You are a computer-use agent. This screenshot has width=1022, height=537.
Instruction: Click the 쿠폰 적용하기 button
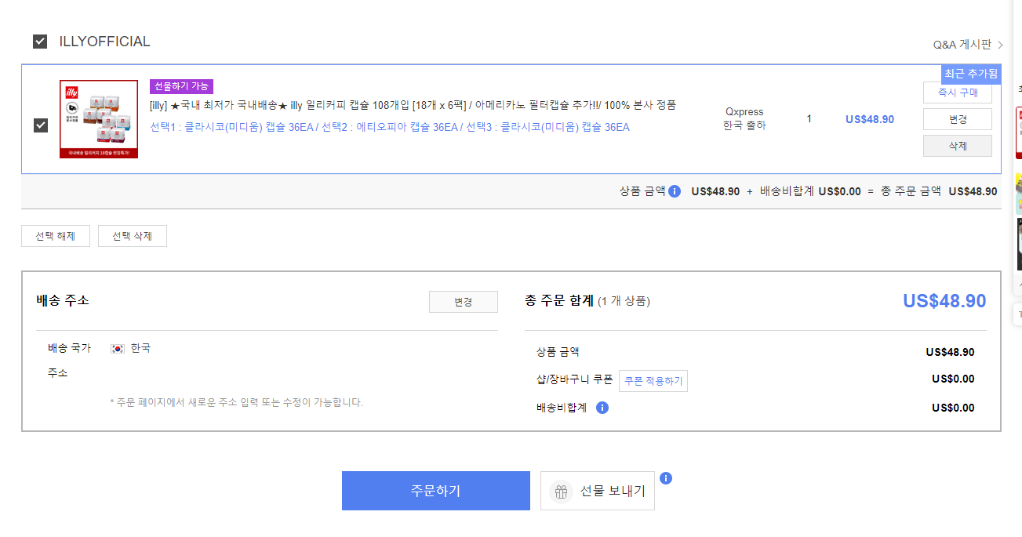[x=653, y=381]
